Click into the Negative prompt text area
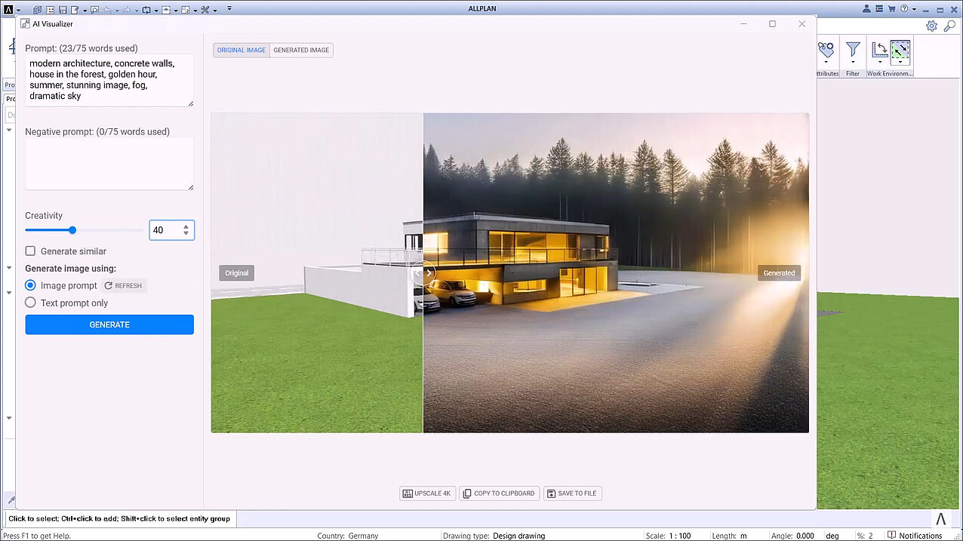This screenshot has height=541, width=963. click(109, 164)
